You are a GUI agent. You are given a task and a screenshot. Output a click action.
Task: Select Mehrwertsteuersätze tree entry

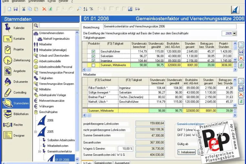click(x=52, y=101)
